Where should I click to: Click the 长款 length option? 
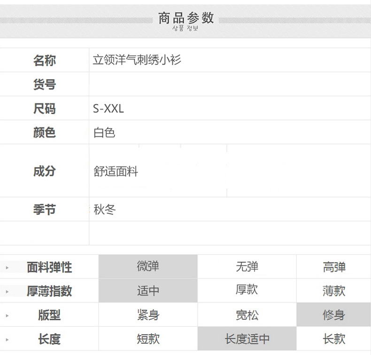[x=334, y=339]
